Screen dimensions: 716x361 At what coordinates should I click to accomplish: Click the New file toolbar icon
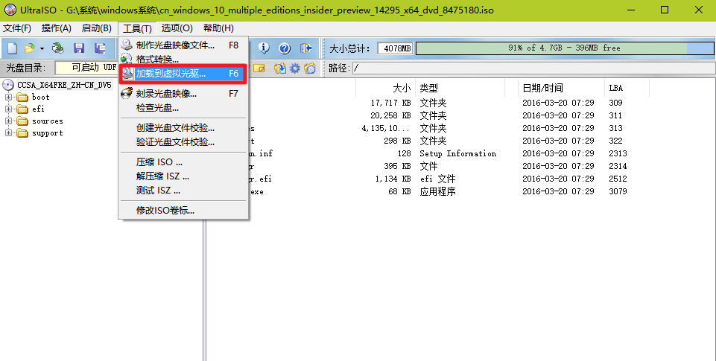[x=13, y=48]
